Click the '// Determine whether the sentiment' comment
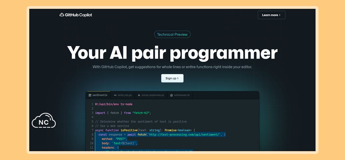345x160 pixels. (x=141, y=121)
